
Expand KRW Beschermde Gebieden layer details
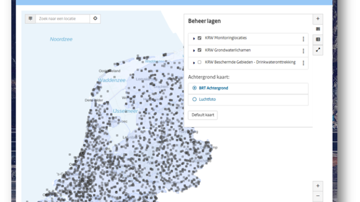pos(194,63)
